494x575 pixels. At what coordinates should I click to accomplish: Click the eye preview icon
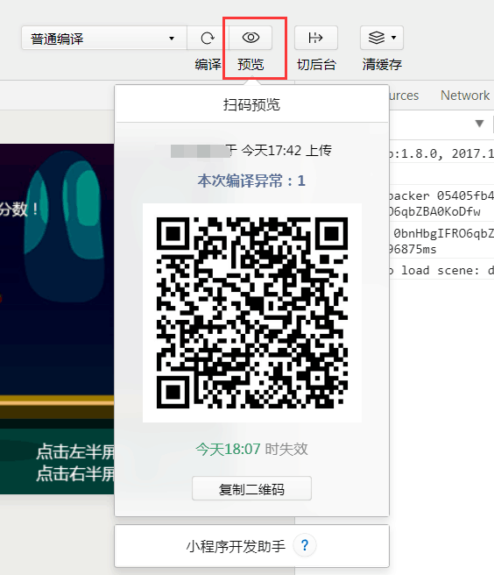click(251, 38)
